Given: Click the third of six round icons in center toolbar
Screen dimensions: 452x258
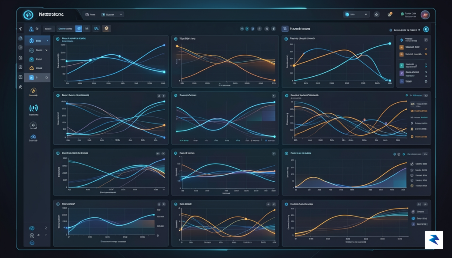Looking at the screenshot, I should click(252, 29).
